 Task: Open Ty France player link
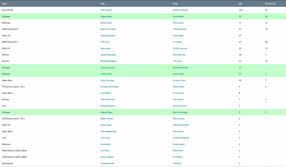(105, 151)
